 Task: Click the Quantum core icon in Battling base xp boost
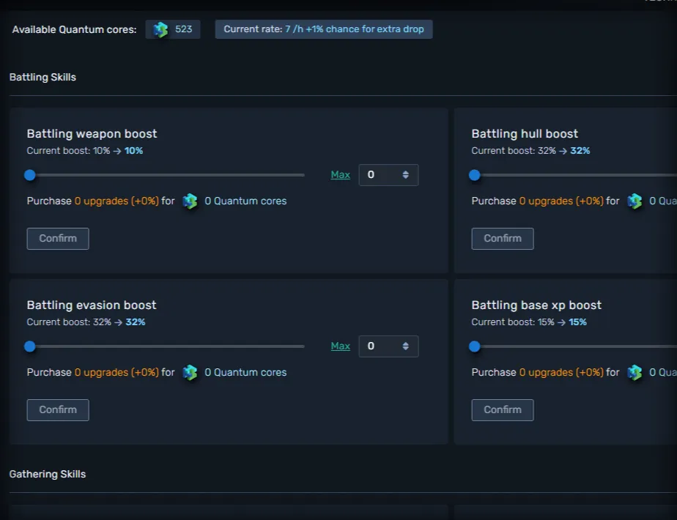(x=635, y=373)
